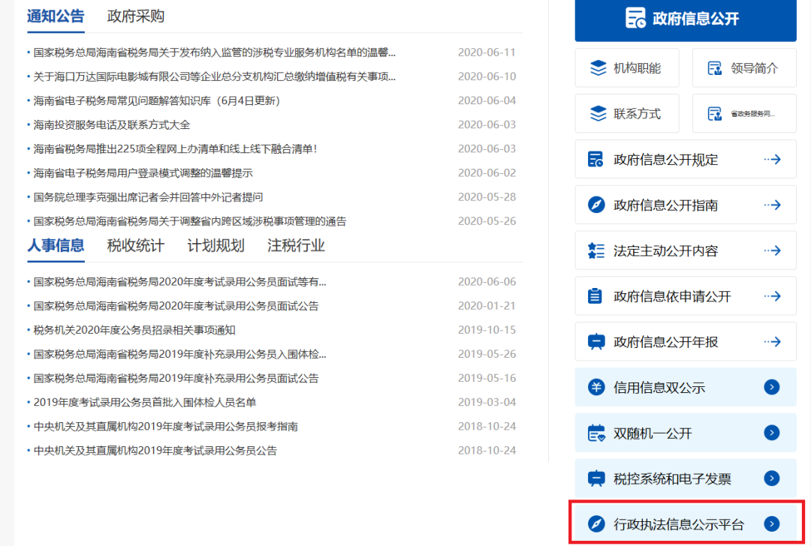
Task: Click the 领导简介 document icon
Action: tap(715, 68)
